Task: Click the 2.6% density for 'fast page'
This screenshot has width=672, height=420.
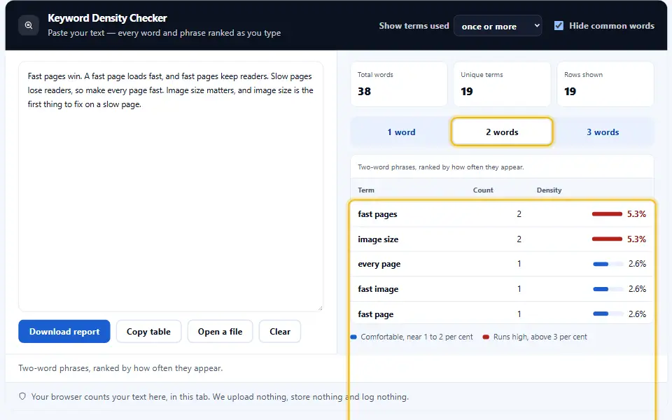Action: tap(637, 314)
